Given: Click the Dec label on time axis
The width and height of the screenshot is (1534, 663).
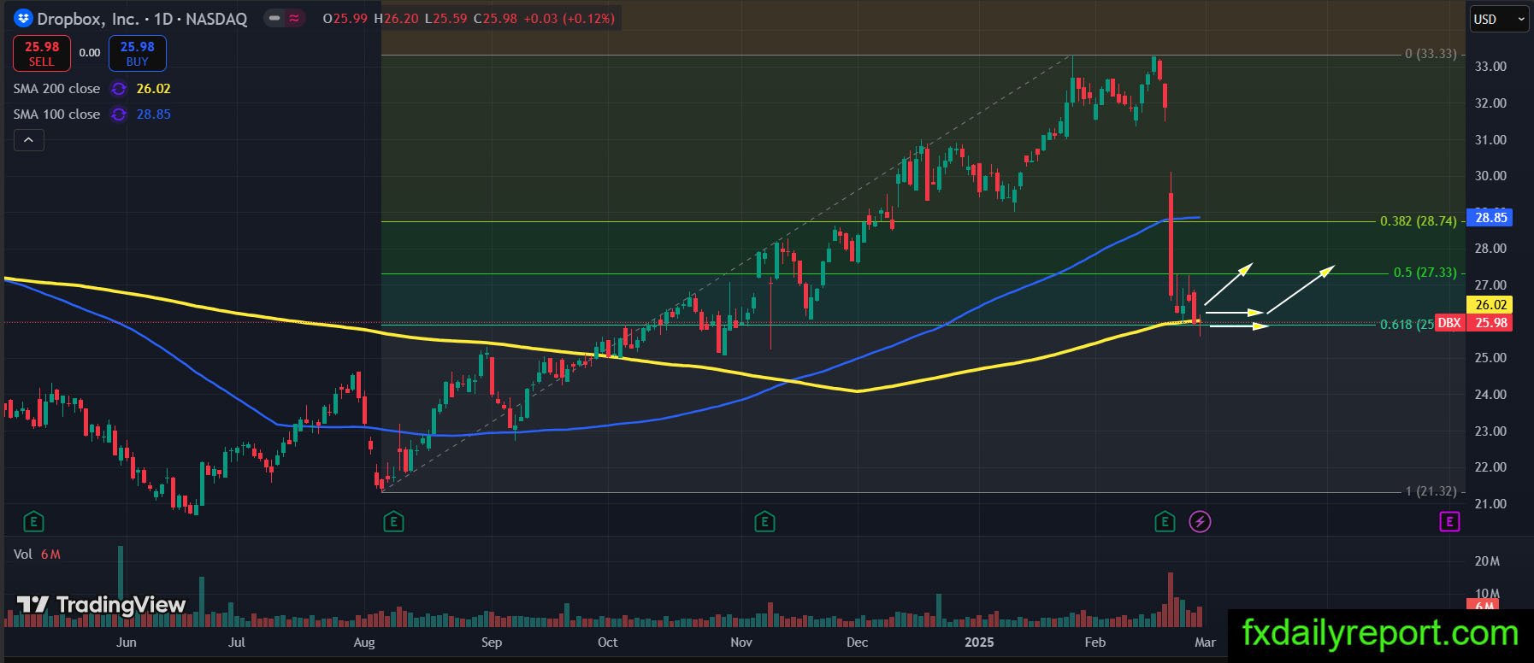Looking at the screenshot, I should pyautogui.click(x=857, y=642).
